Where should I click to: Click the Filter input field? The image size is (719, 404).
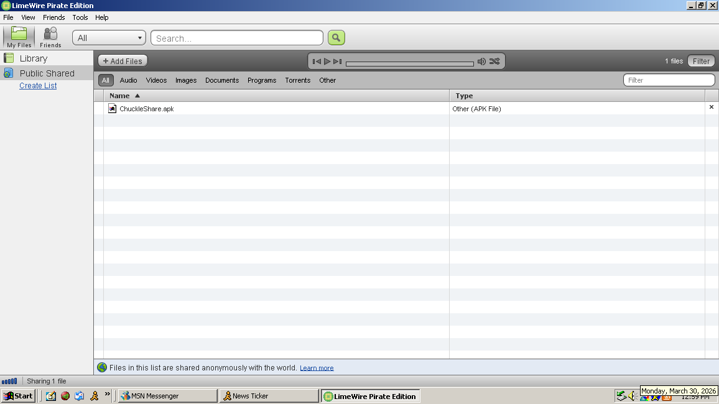point(669,80)
